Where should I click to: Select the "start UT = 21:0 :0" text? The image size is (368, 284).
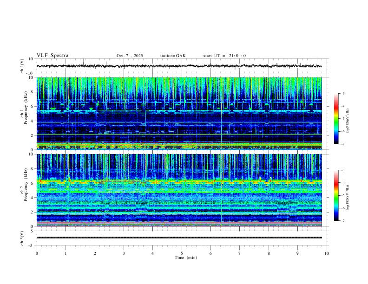coord(224,56)
